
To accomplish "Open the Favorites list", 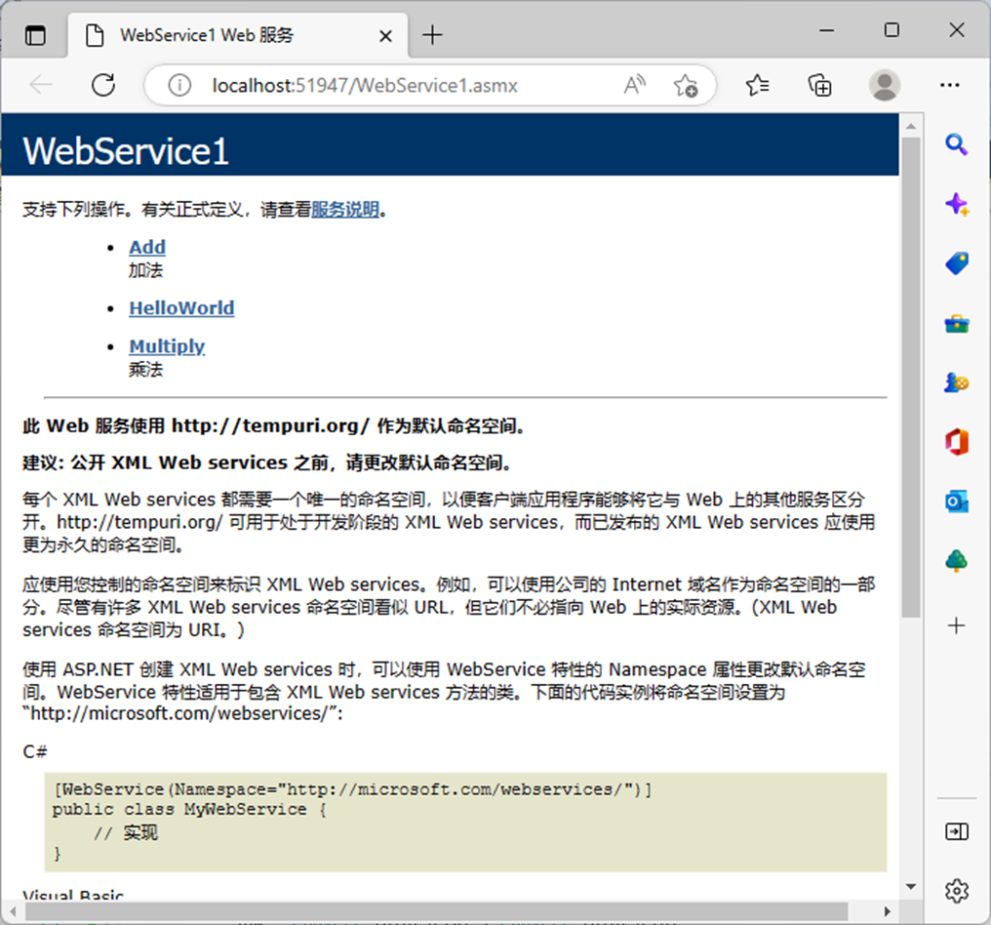I will point(757,85).
